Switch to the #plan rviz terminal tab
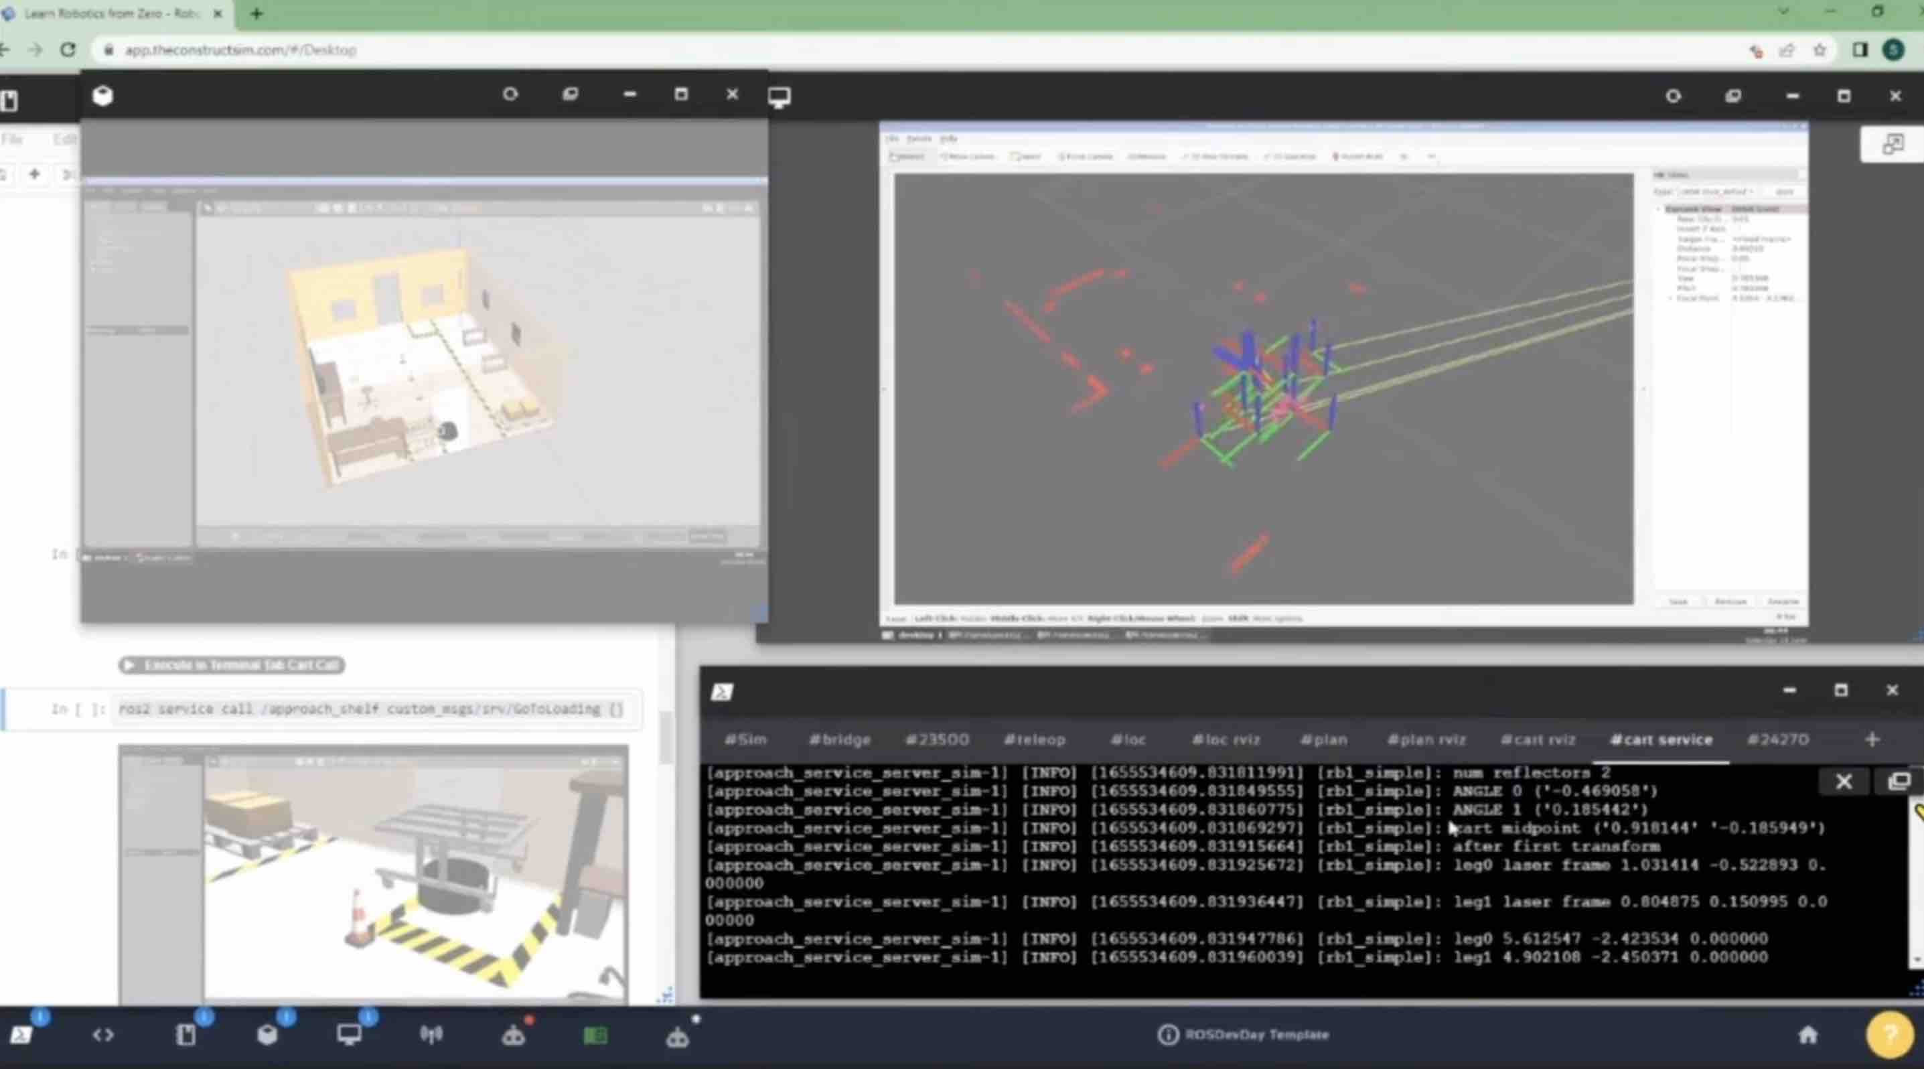Viewport: 1924px width, 1069px height. pos(1426,739)
